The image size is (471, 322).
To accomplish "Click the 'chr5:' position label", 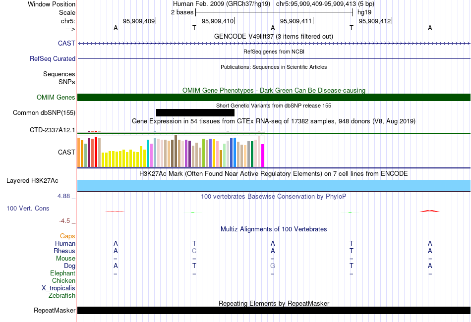I will 68,21.
